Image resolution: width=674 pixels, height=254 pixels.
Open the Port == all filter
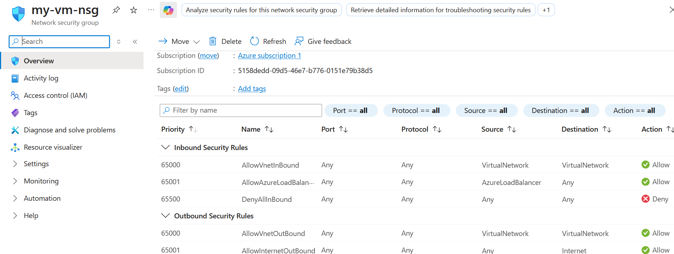[x=351, y=110]
